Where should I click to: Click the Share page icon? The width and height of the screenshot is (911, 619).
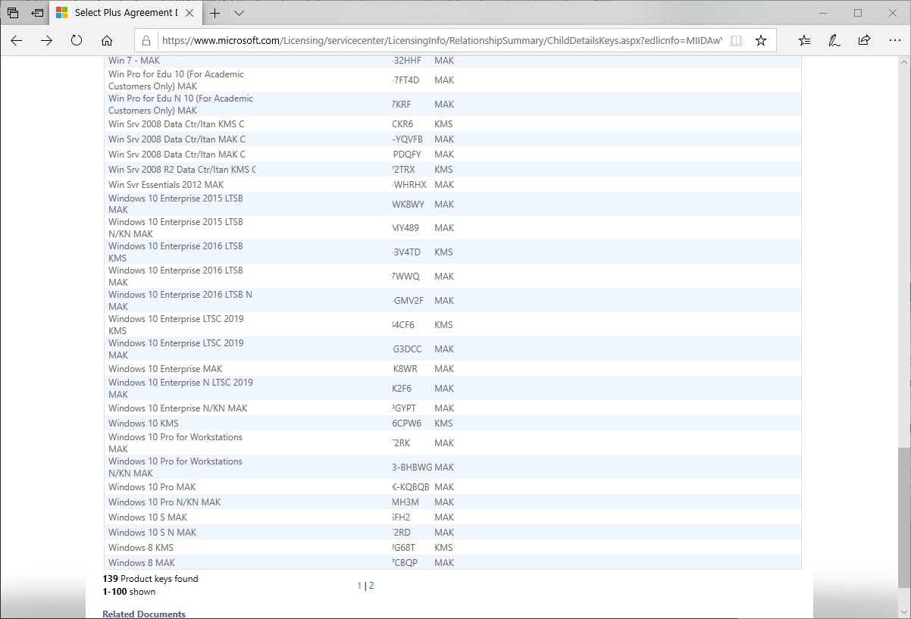pyautogui.click(x=864, y=41)
